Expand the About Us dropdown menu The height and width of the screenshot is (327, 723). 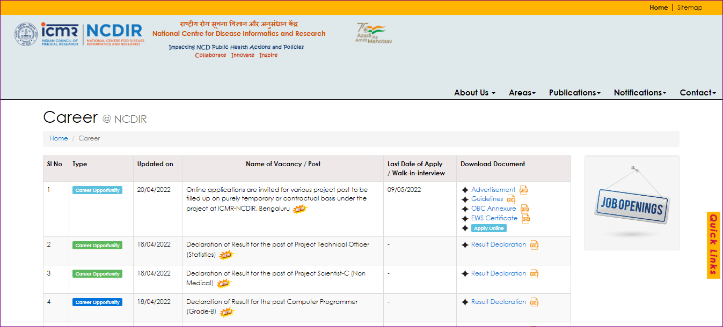coord(474,92)
